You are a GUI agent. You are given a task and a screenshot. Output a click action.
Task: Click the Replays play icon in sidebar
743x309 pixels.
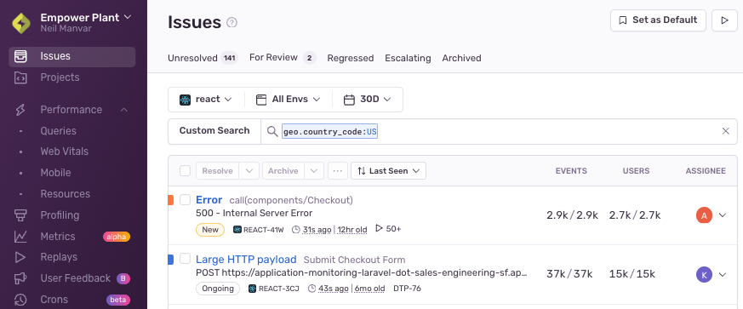pos(20,257)
